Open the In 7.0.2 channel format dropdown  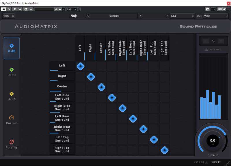(x=182, y=16)
